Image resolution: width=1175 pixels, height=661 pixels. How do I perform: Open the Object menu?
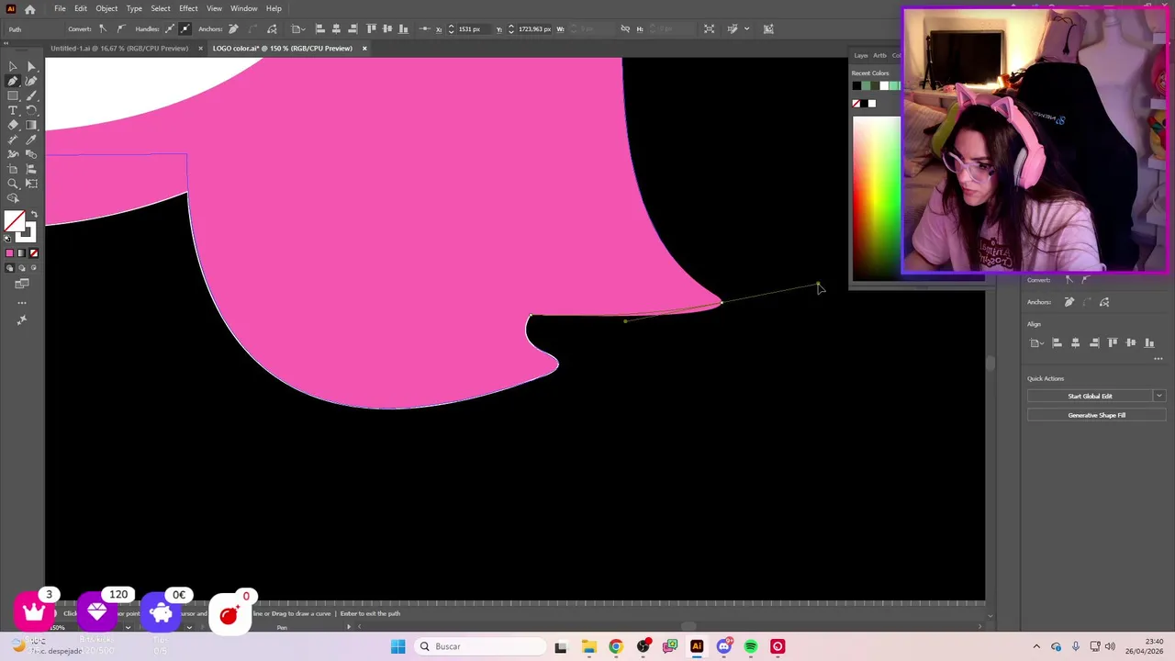106,8
